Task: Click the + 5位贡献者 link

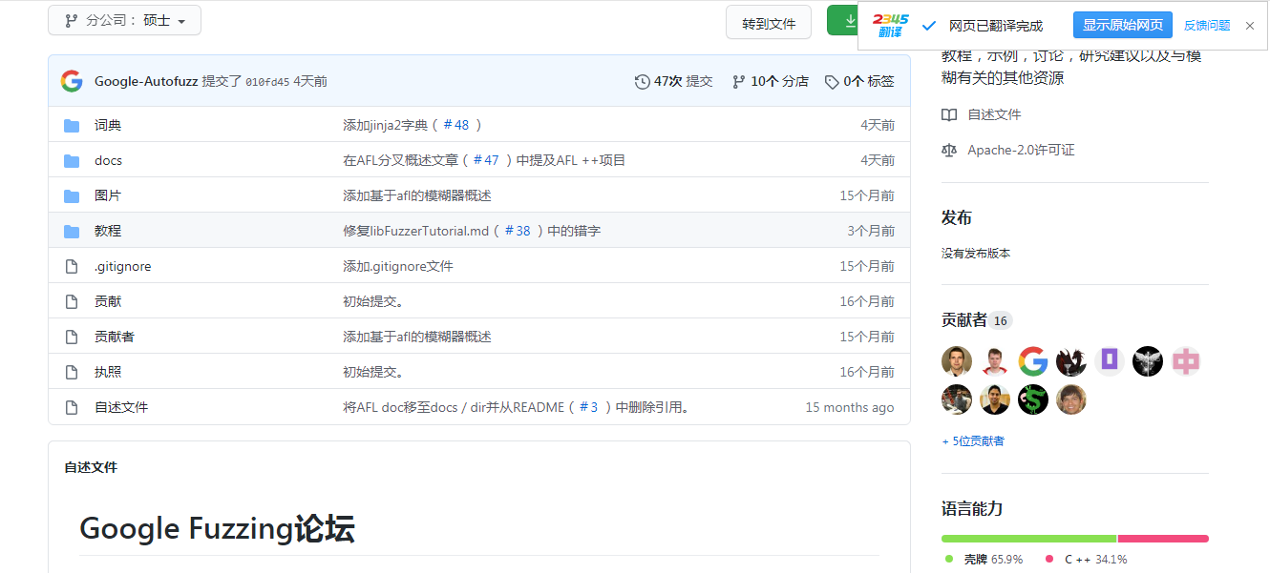Action: pyautogui.click(x=973, y=441)
